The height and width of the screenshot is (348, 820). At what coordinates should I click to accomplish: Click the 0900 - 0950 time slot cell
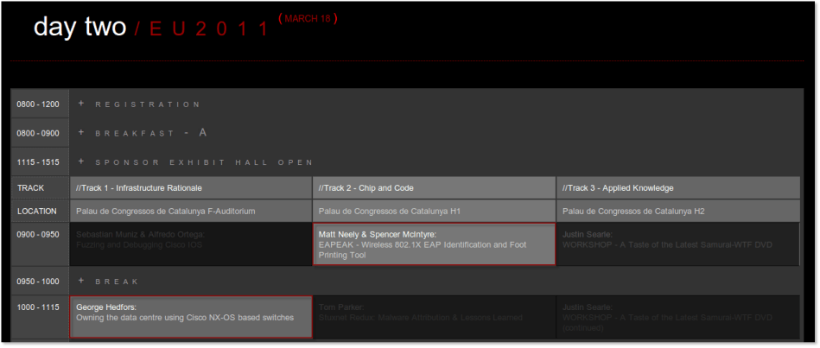[x=39, y=234]
